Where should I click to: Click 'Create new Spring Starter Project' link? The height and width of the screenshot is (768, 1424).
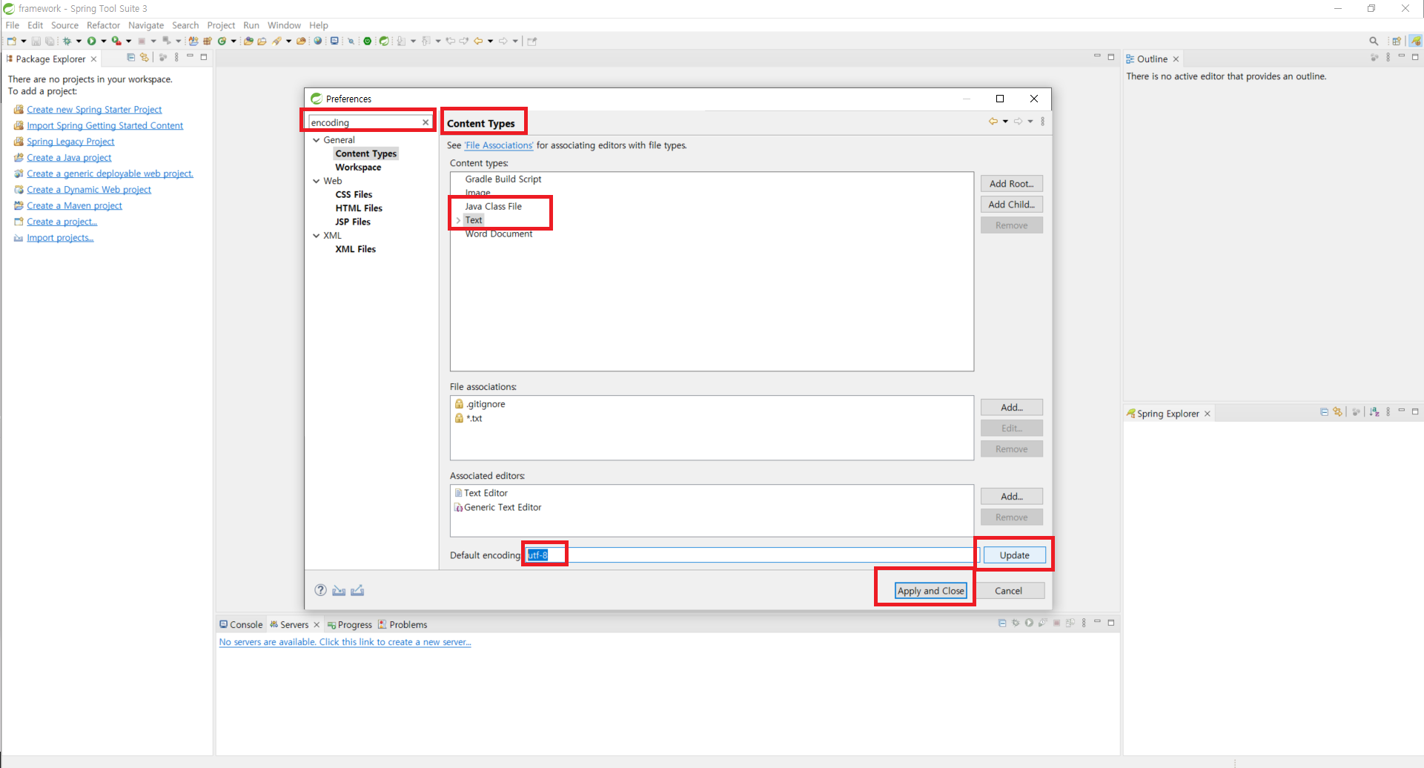[x=94, y=110]
